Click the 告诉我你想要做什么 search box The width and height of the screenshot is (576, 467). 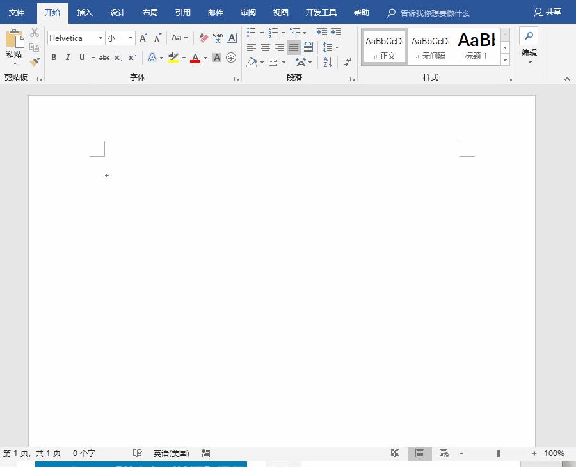[x=434, y=13]
